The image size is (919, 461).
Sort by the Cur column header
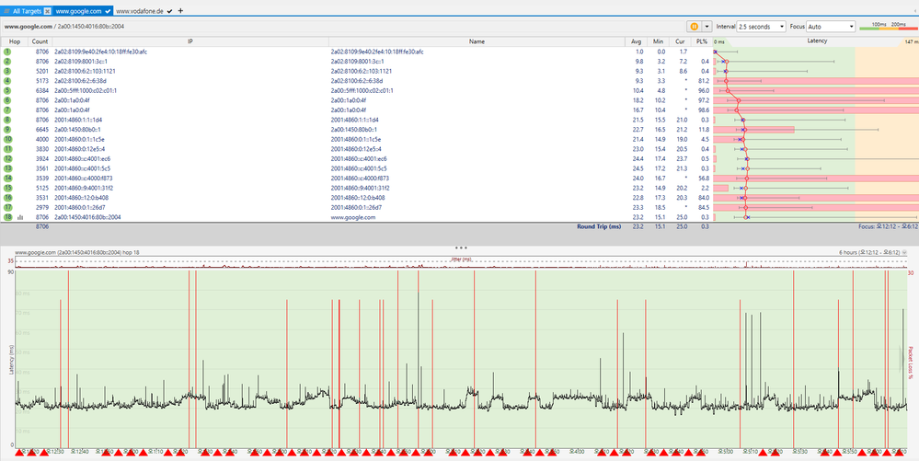pyautogui.click(x=680, y=41)
